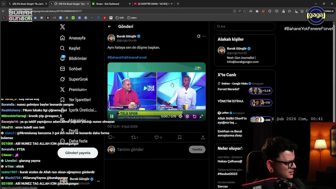Image resolution: width=336 pixels, height=189 pixels.
Task: Go back with arrow beside Gönderi
Action: click(x=109, y=27)
